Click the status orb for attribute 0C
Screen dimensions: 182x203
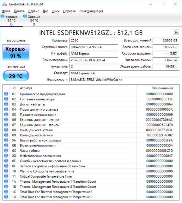point(6,151)
